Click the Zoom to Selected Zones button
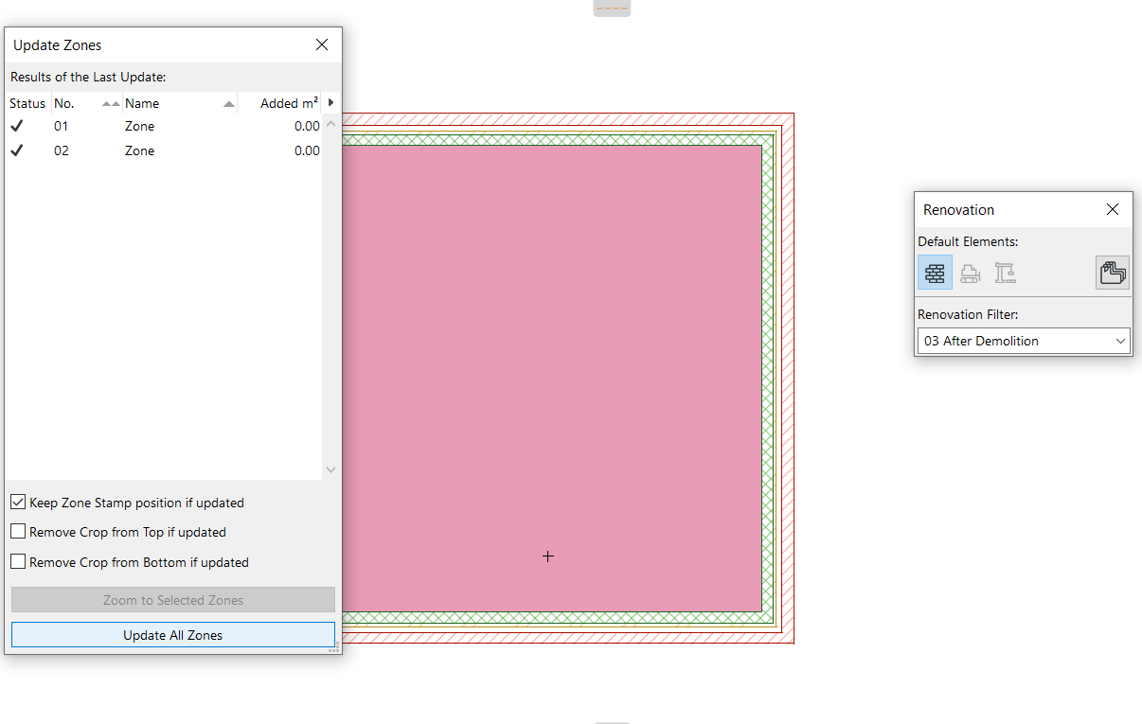 pos(173,600)
